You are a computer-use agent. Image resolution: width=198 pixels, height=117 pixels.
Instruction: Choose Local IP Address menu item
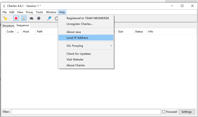86,38
